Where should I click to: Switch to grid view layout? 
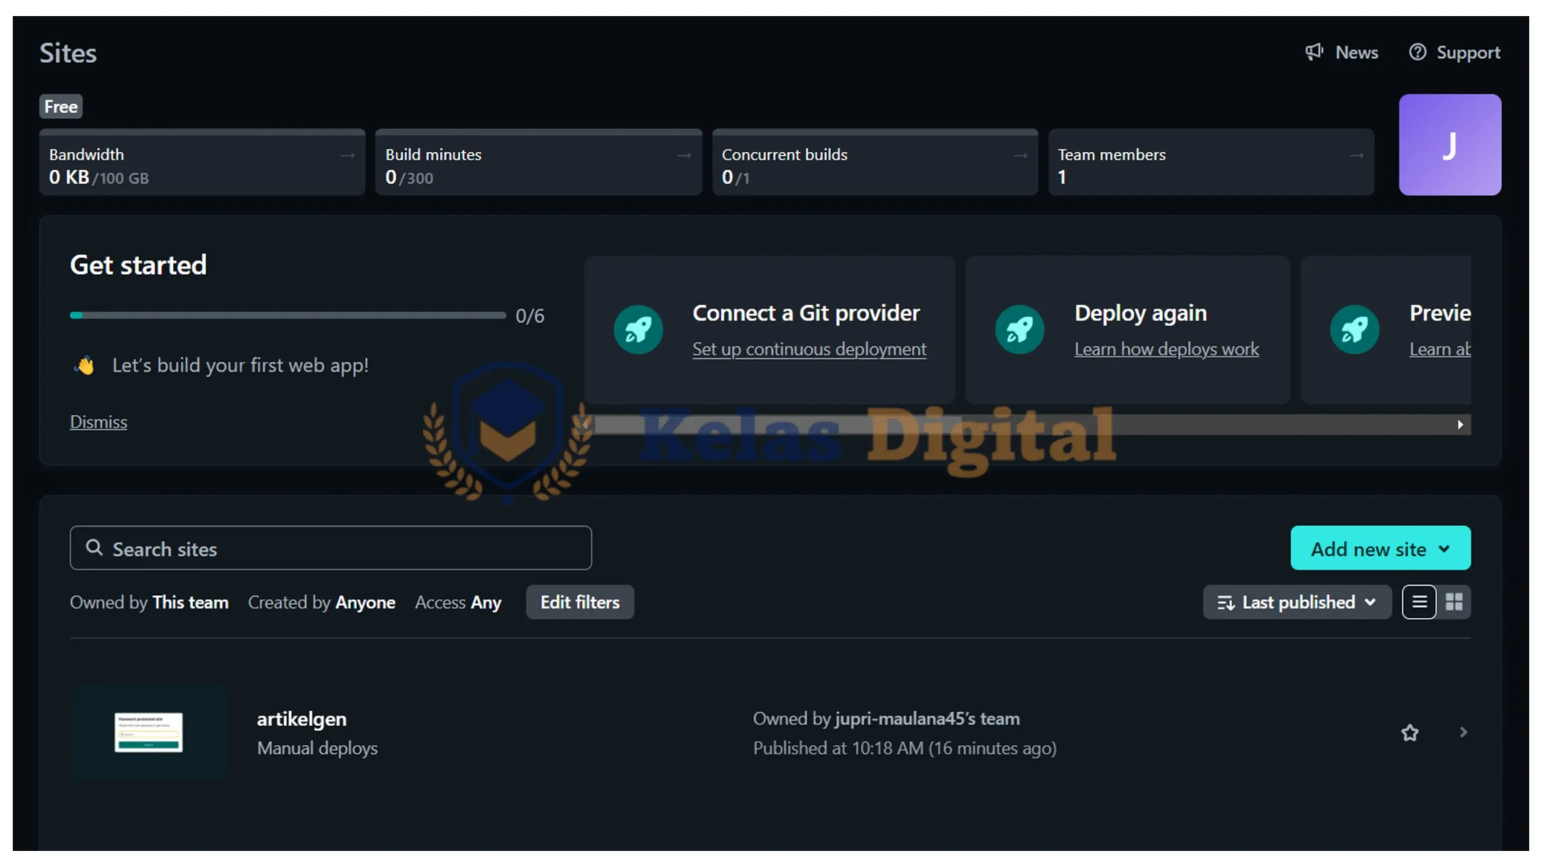coord(1454,602)
